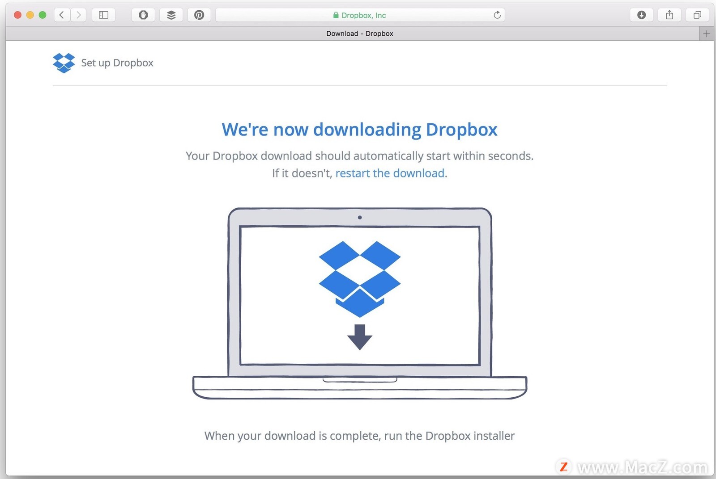Click the run the Dropbox installer text
The image size is (716, 479).
[x=449, y=436]
